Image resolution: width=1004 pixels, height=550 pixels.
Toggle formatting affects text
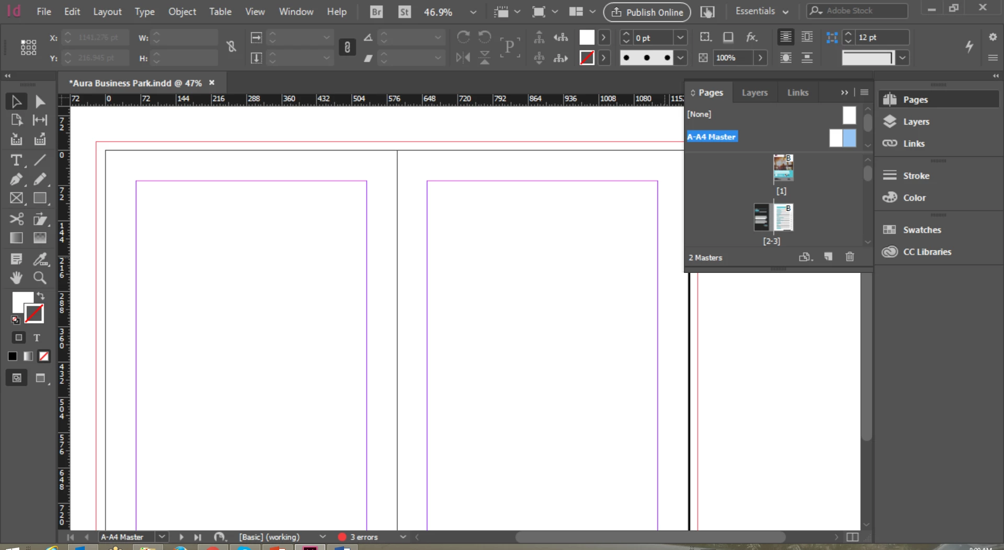(x=37, y=338)
